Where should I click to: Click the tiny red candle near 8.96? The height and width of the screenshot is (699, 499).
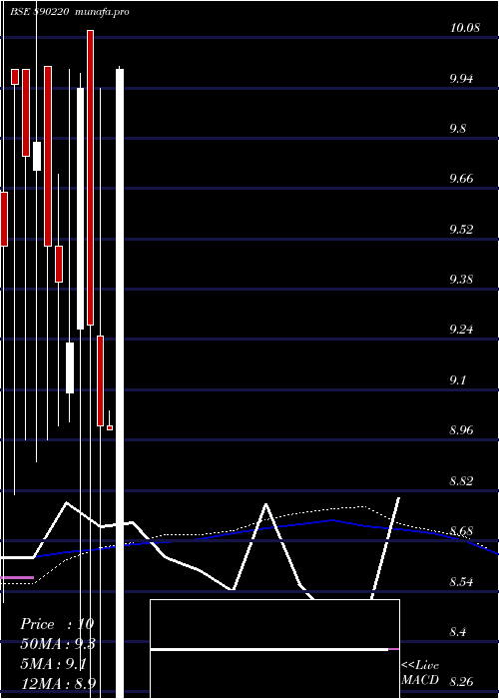[x=110, y=428]
